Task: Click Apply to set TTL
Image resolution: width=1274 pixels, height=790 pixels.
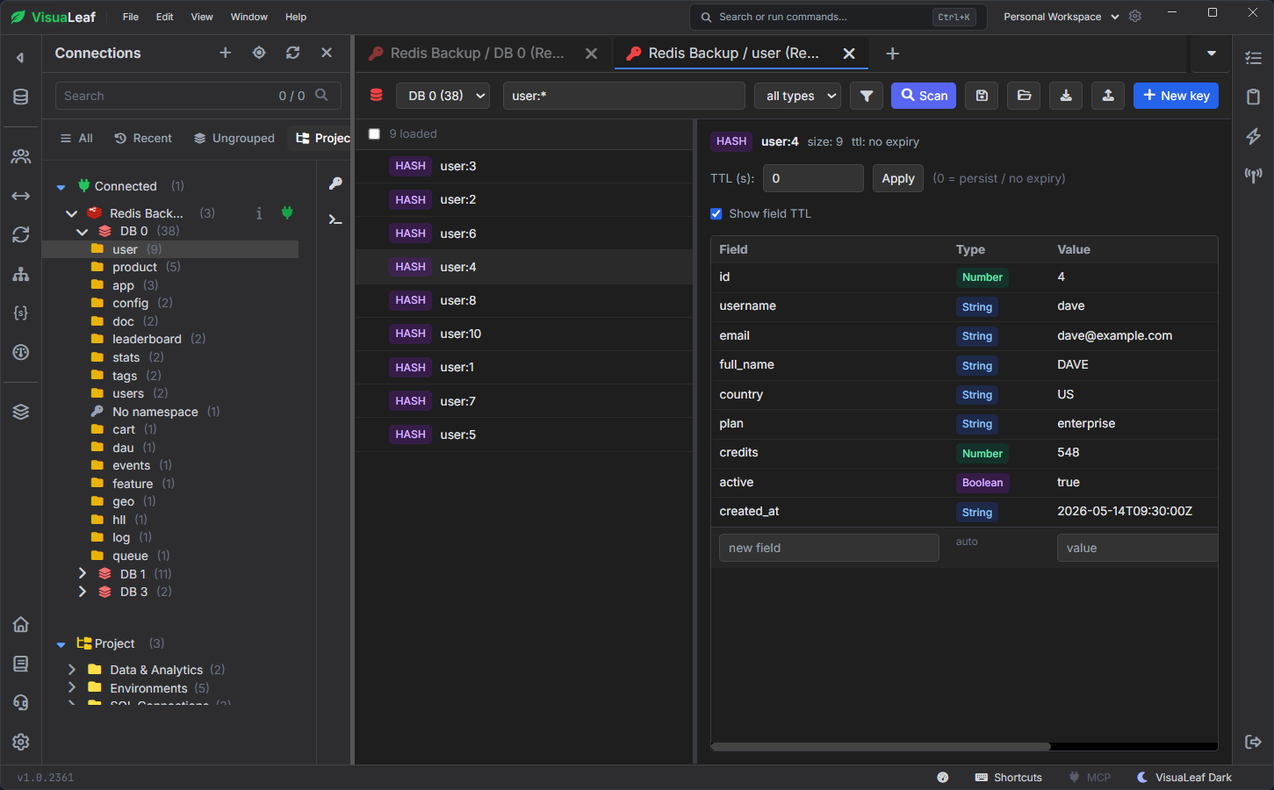Action: [897, 178]
